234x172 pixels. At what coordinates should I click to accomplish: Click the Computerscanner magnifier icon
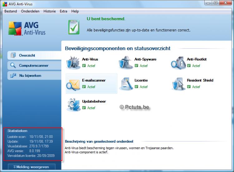coord(13,65)
